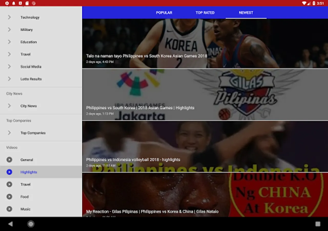Select General under Videos
The image size is (328, 231).
(x=41, y=160)
